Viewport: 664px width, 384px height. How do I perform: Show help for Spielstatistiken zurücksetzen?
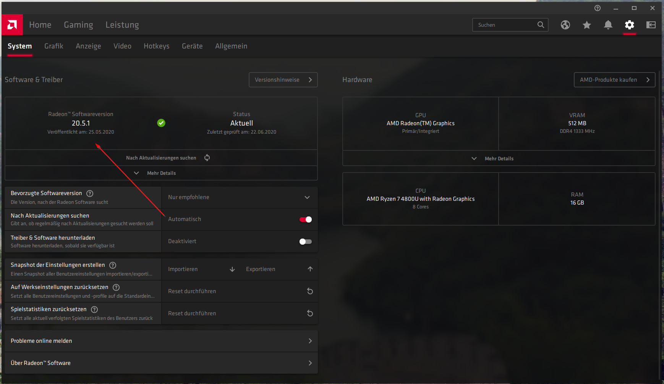click(x=94, y=310)
